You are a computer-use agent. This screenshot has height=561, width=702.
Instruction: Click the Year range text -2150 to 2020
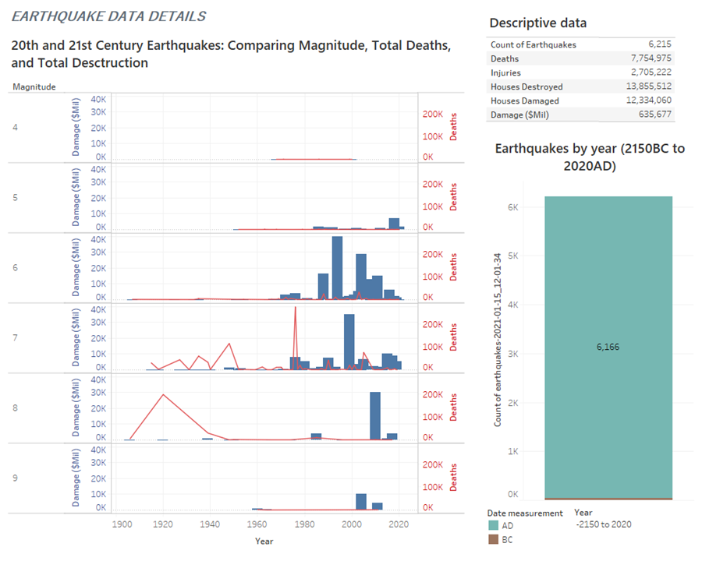point(603,524)
